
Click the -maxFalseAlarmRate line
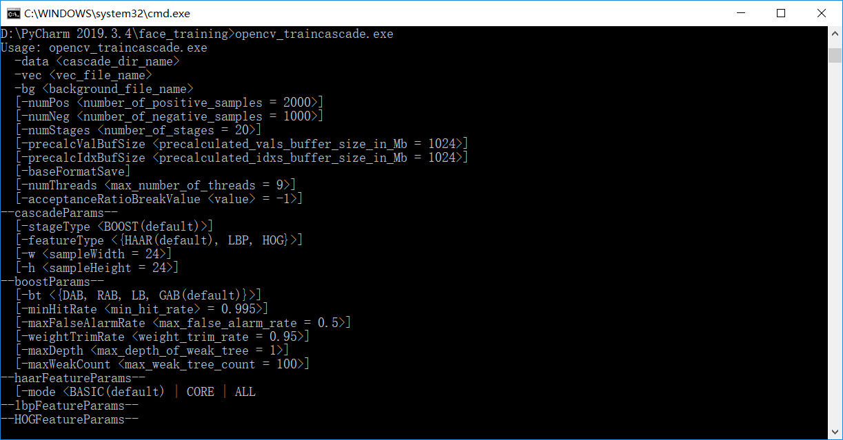click(x=183, y=323)
